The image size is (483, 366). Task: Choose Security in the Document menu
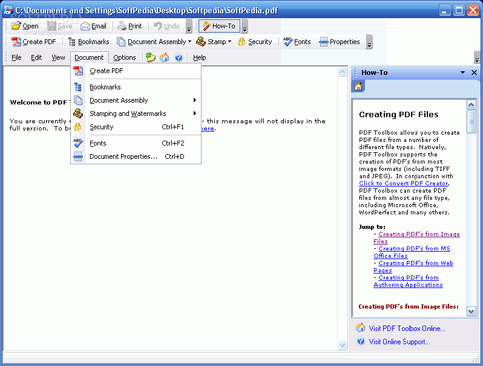[136, 127]
